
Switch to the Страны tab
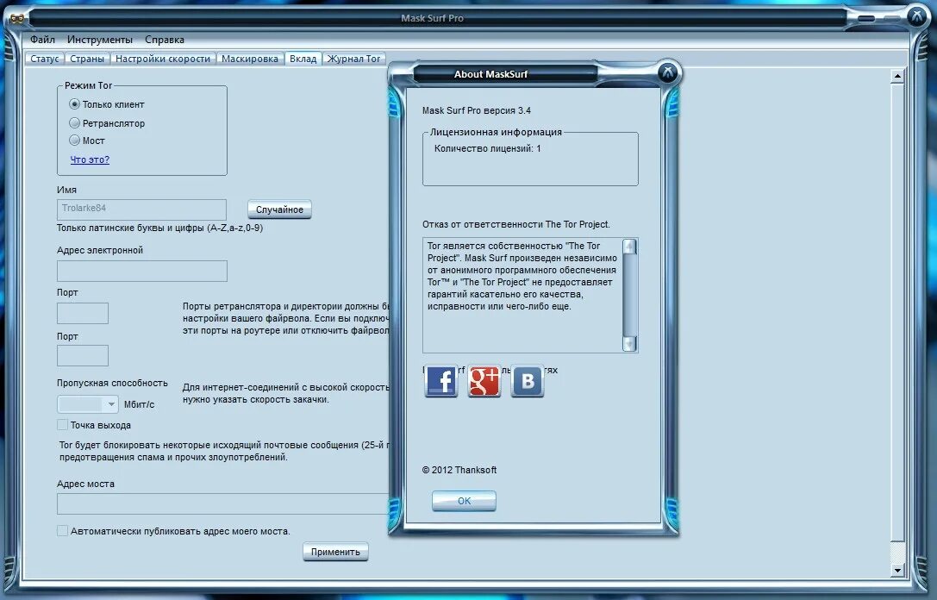(87, 59)
